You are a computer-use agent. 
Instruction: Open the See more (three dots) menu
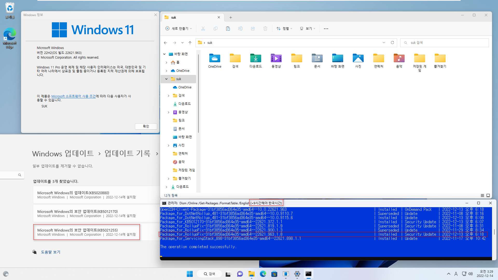326,29
